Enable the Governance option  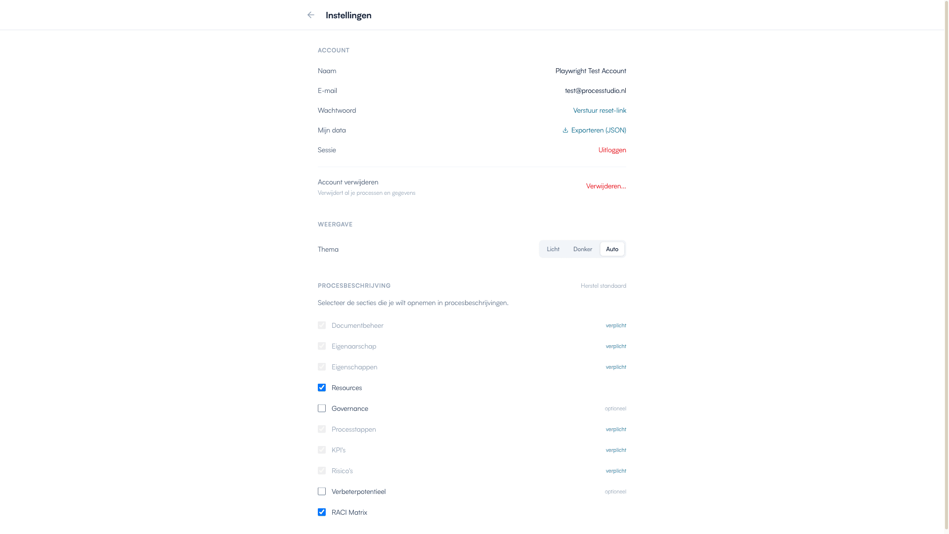pyautogui.click(x=322, y=408)
